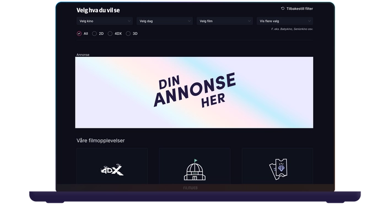Click the diamond tickets icon
The image size is (388, 204).
[278, 169]
